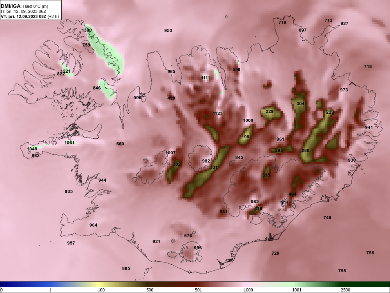The height and width of the screenshot is (293, 390).
Task: Click the title text 'DMI/IGA: Hæð 0°C (m)'
Action: (x=24, y=6)
